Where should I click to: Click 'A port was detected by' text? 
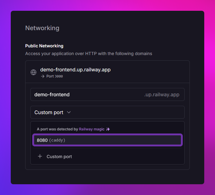pos(57,129)
